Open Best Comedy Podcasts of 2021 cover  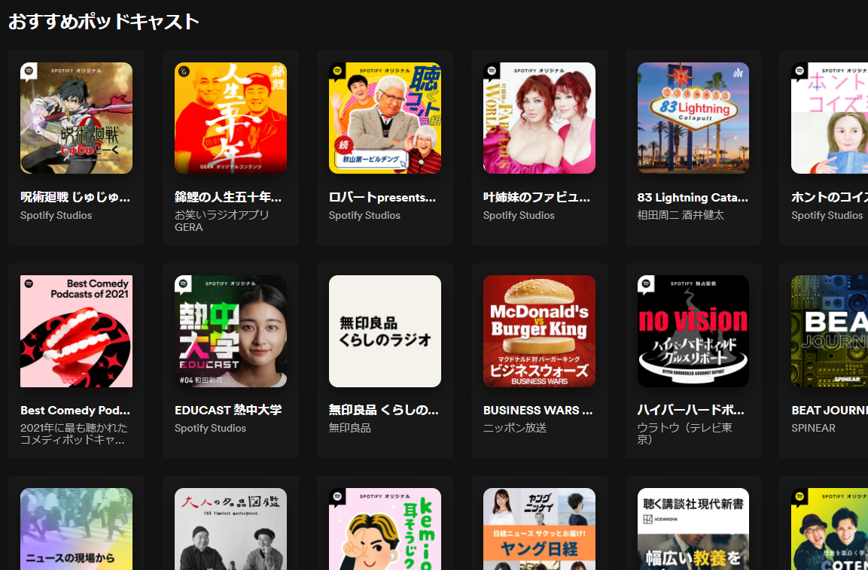[76, 331]
